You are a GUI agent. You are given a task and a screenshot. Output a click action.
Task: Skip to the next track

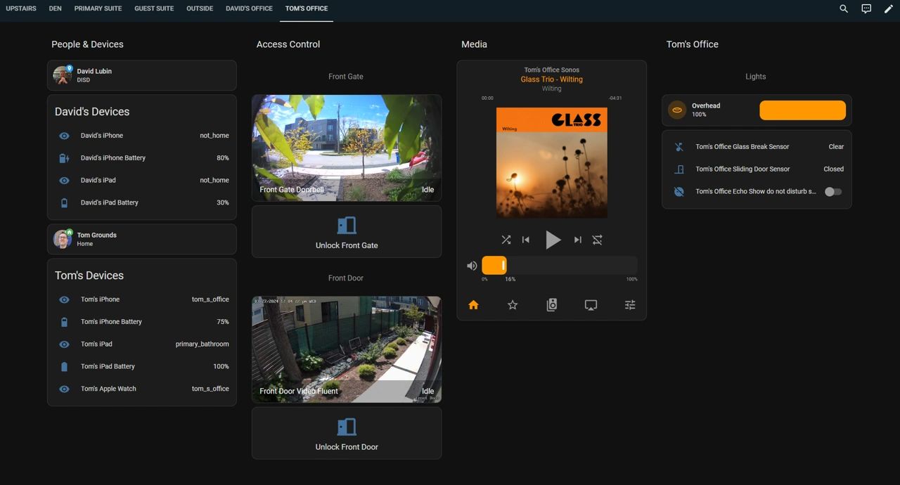tap(577, 240)
